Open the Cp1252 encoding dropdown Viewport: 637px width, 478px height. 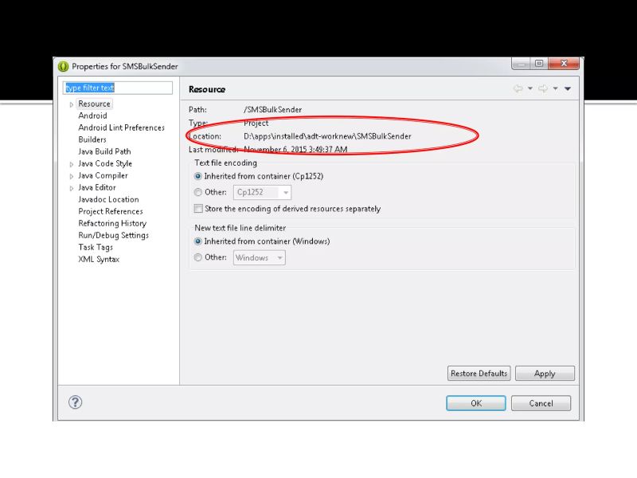click(285, 192)
